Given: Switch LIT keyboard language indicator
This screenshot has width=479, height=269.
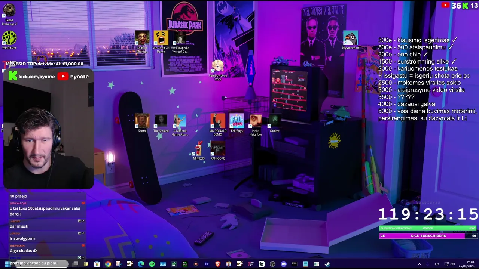Looking at the screenshot, I should (437, 264).
